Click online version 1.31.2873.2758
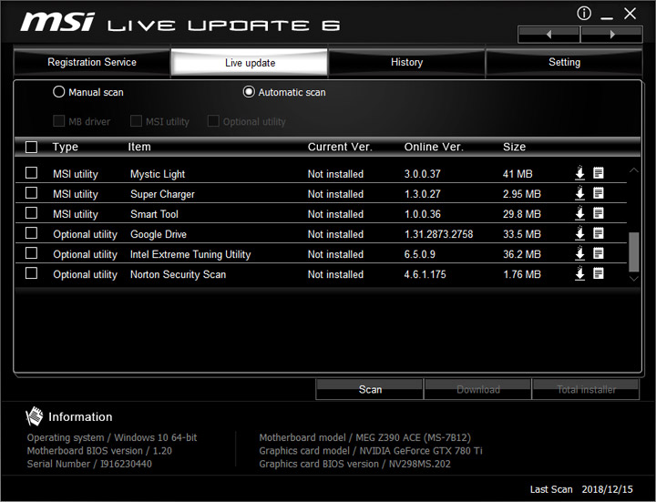Viewport: 656px width, 502px height. 438,234
